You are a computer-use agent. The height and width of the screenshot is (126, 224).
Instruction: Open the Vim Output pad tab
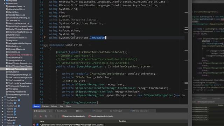[116, 111]
